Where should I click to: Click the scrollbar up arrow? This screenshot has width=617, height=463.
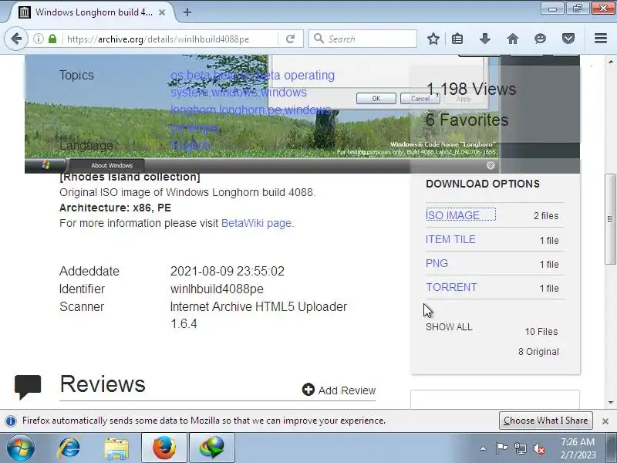tap(610, 62)
